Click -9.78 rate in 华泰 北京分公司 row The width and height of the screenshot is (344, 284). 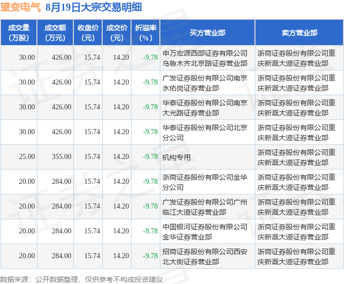(x=150, y=132)
